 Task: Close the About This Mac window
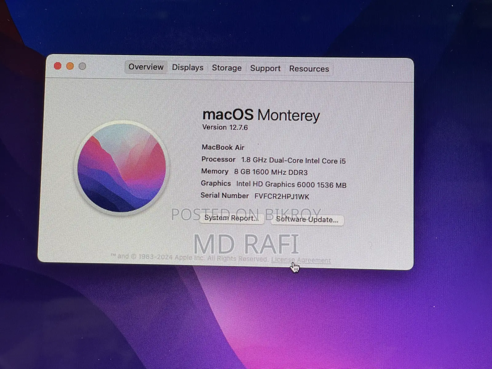[58, 66]
